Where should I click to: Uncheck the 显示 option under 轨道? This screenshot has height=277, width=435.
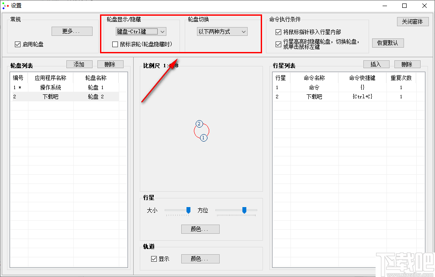(x=153, y=259)
